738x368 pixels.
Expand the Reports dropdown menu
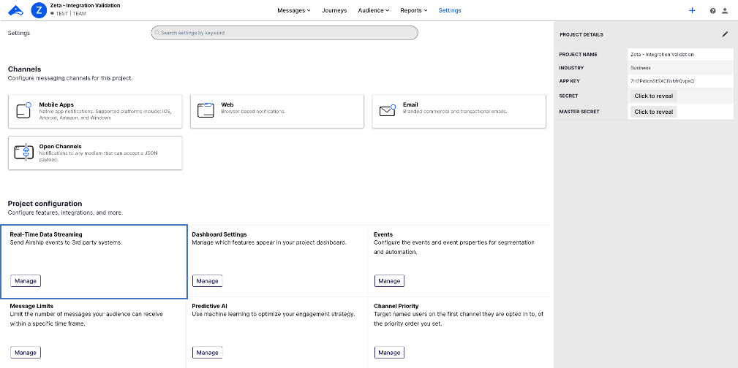pos(413,10)
